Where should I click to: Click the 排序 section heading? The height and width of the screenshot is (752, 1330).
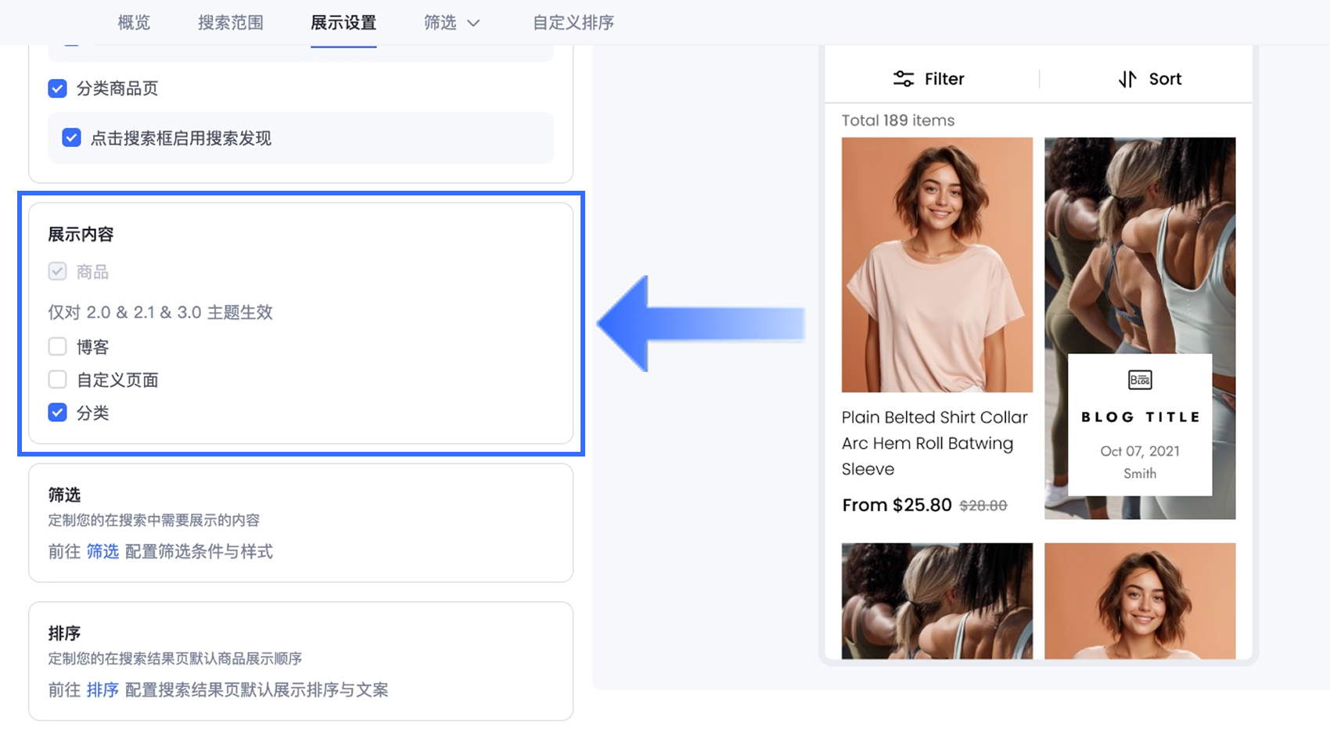[64, 633]
